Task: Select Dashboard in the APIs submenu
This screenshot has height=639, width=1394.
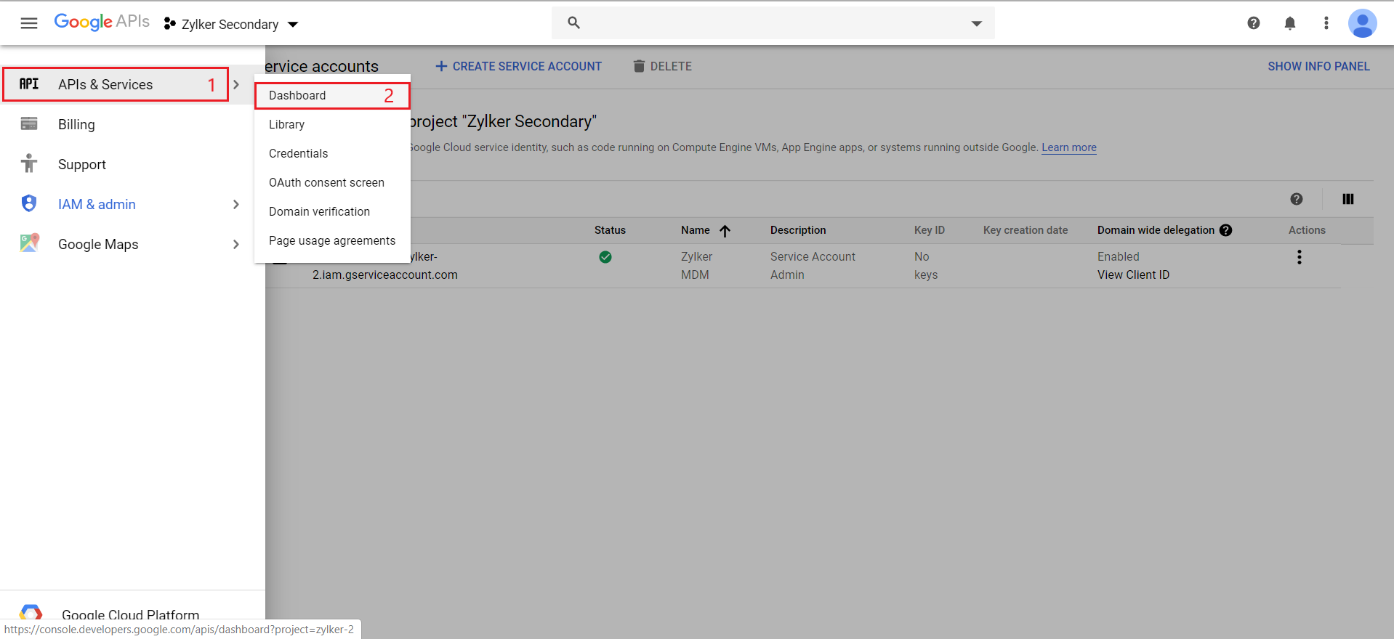Action: pos(332,95)
